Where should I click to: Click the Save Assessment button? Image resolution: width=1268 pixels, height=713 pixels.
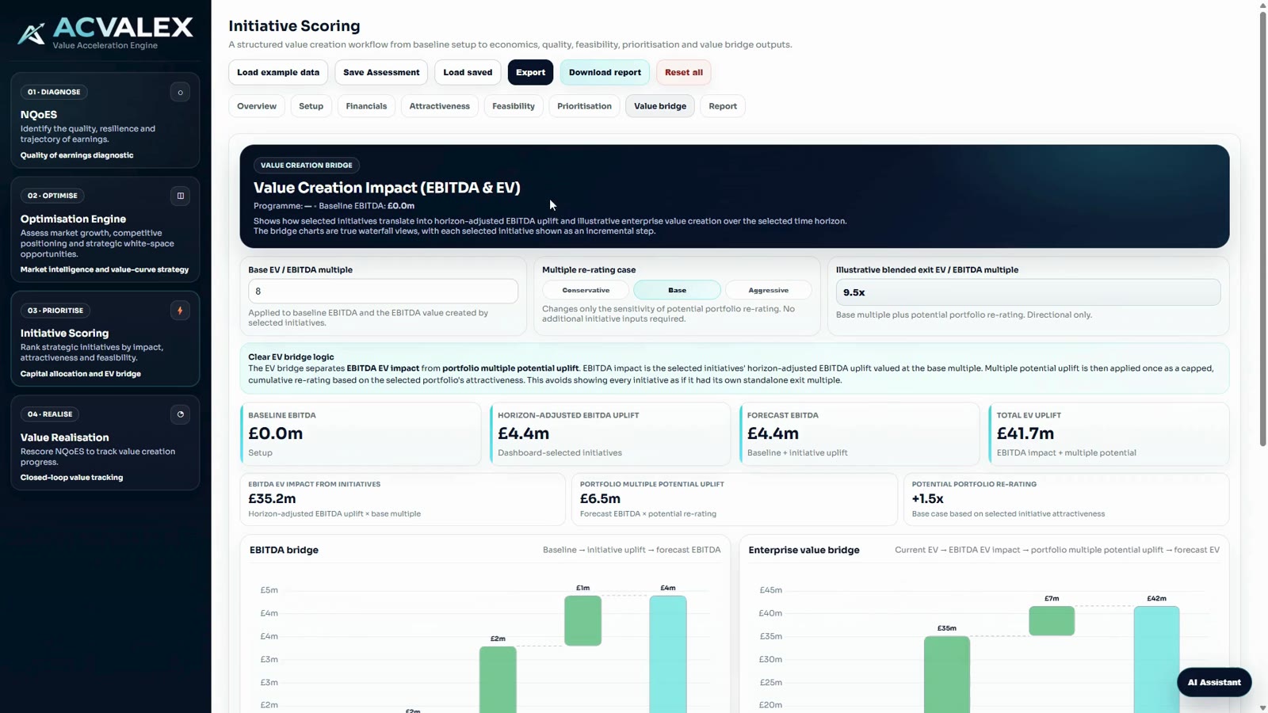click(381, 72)
